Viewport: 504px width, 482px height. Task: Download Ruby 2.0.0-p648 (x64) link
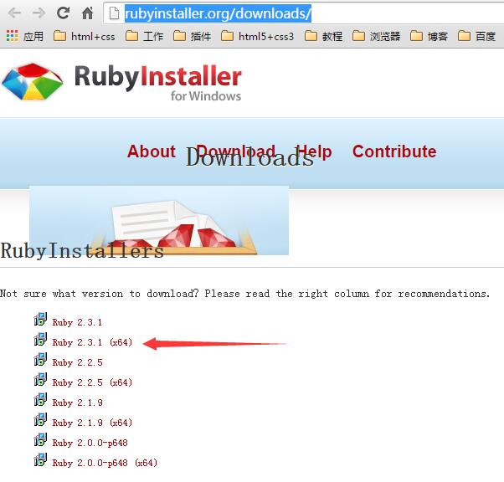click(x=105, y=463)
